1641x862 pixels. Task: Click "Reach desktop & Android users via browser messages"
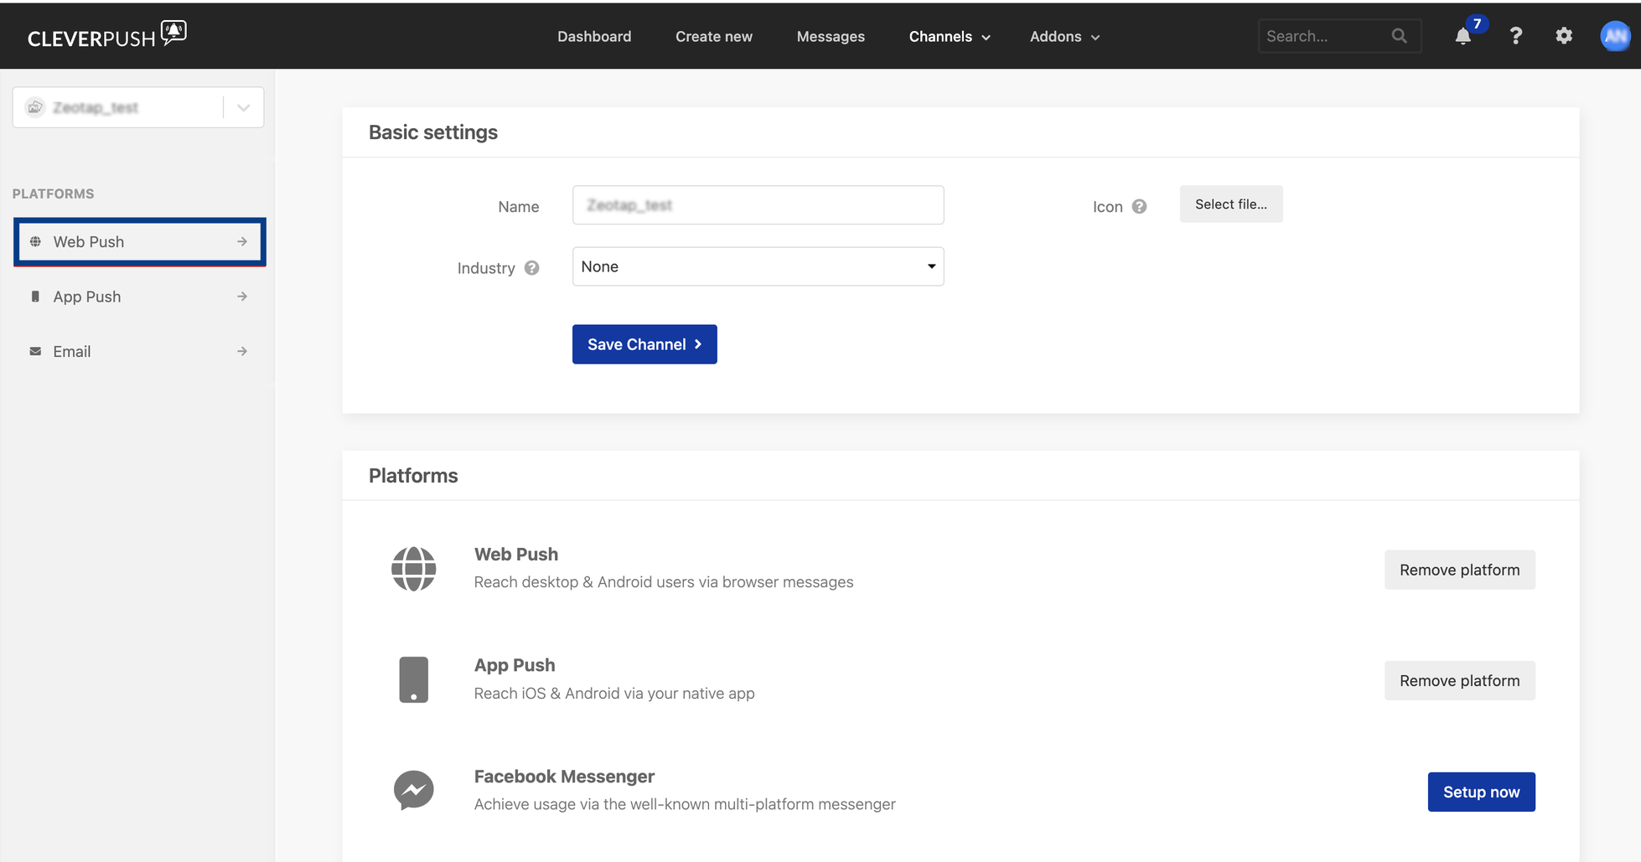(x=663, y=582)
